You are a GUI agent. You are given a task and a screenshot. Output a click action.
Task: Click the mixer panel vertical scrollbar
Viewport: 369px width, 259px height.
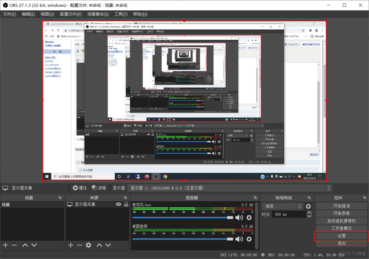click(x=257, y=225)
